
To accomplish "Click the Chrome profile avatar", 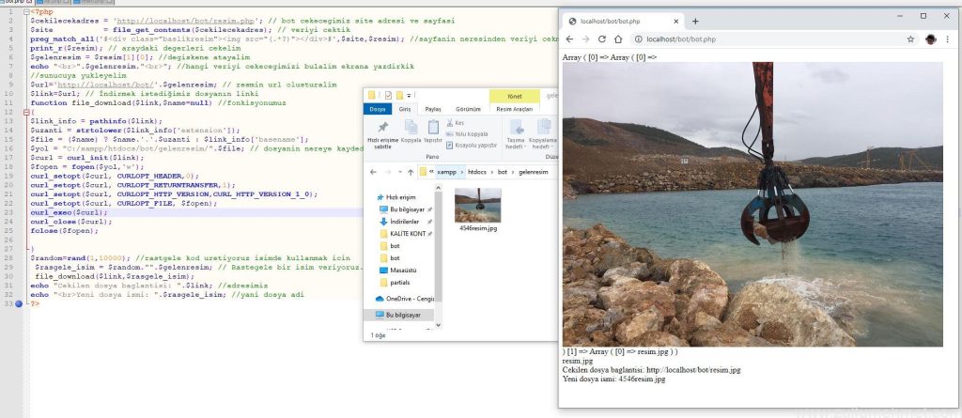I will (x=930, y=39).
